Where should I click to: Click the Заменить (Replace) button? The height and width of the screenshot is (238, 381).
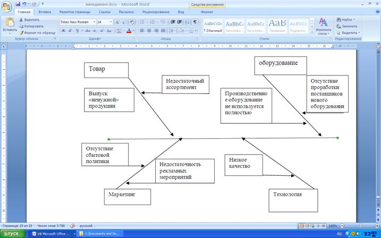point(348,26)
